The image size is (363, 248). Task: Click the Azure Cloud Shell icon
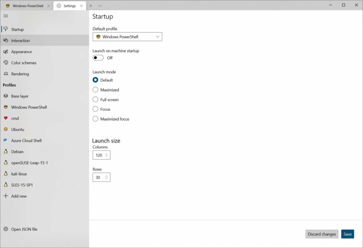pos(6,140)
